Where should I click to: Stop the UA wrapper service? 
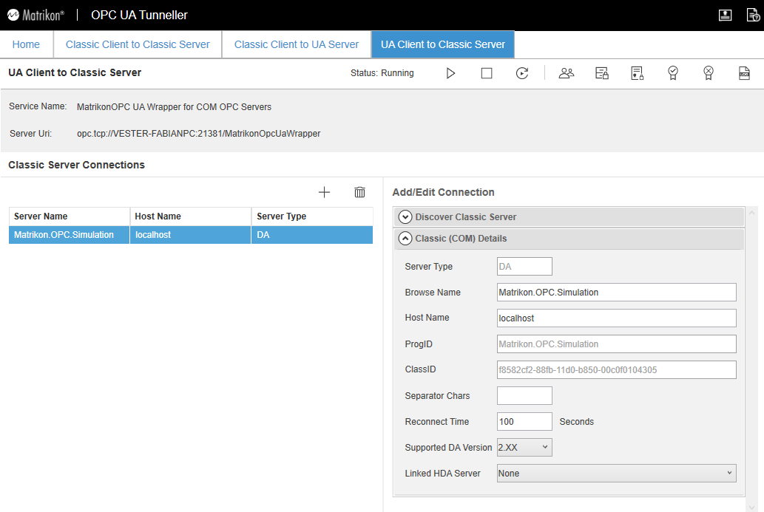[x=486, y=73]
